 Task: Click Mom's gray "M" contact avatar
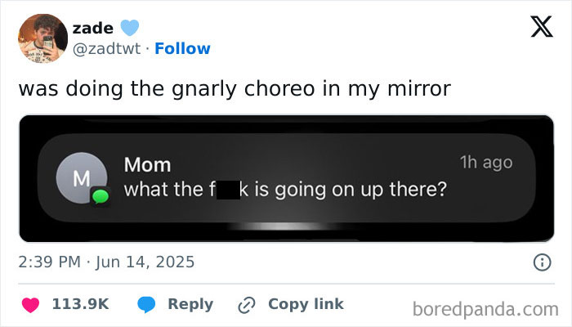click(78, 179)
